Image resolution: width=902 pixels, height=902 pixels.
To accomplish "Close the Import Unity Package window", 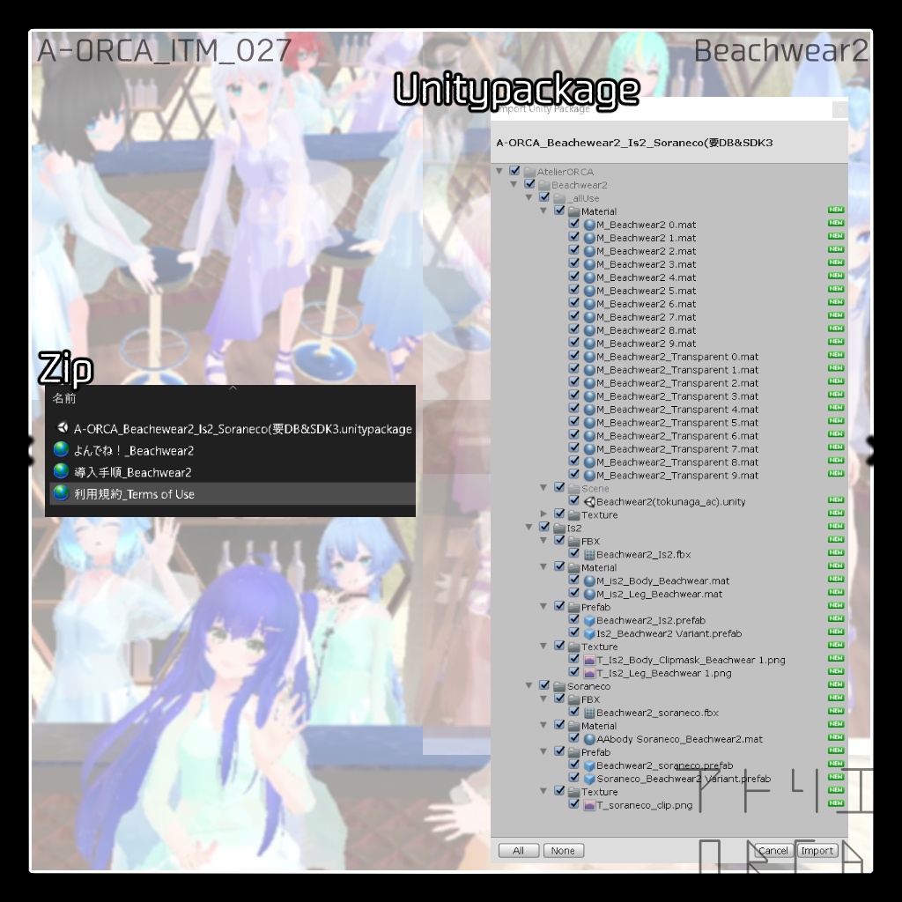I will coord(839,109).
